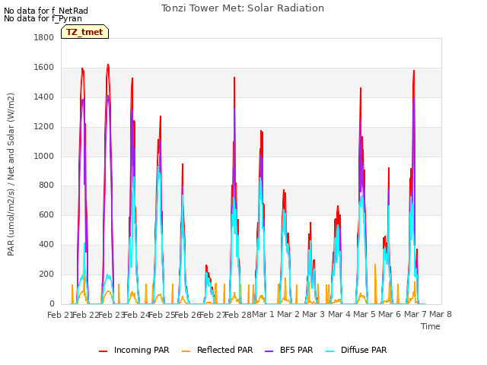Screen dimensions: 487x365
Task: Click the 1600 y-axis tick label
Action: (44, 68)
